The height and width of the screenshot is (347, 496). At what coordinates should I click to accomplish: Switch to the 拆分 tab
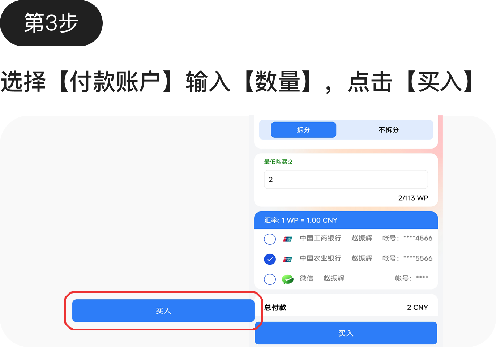[303, 130]
